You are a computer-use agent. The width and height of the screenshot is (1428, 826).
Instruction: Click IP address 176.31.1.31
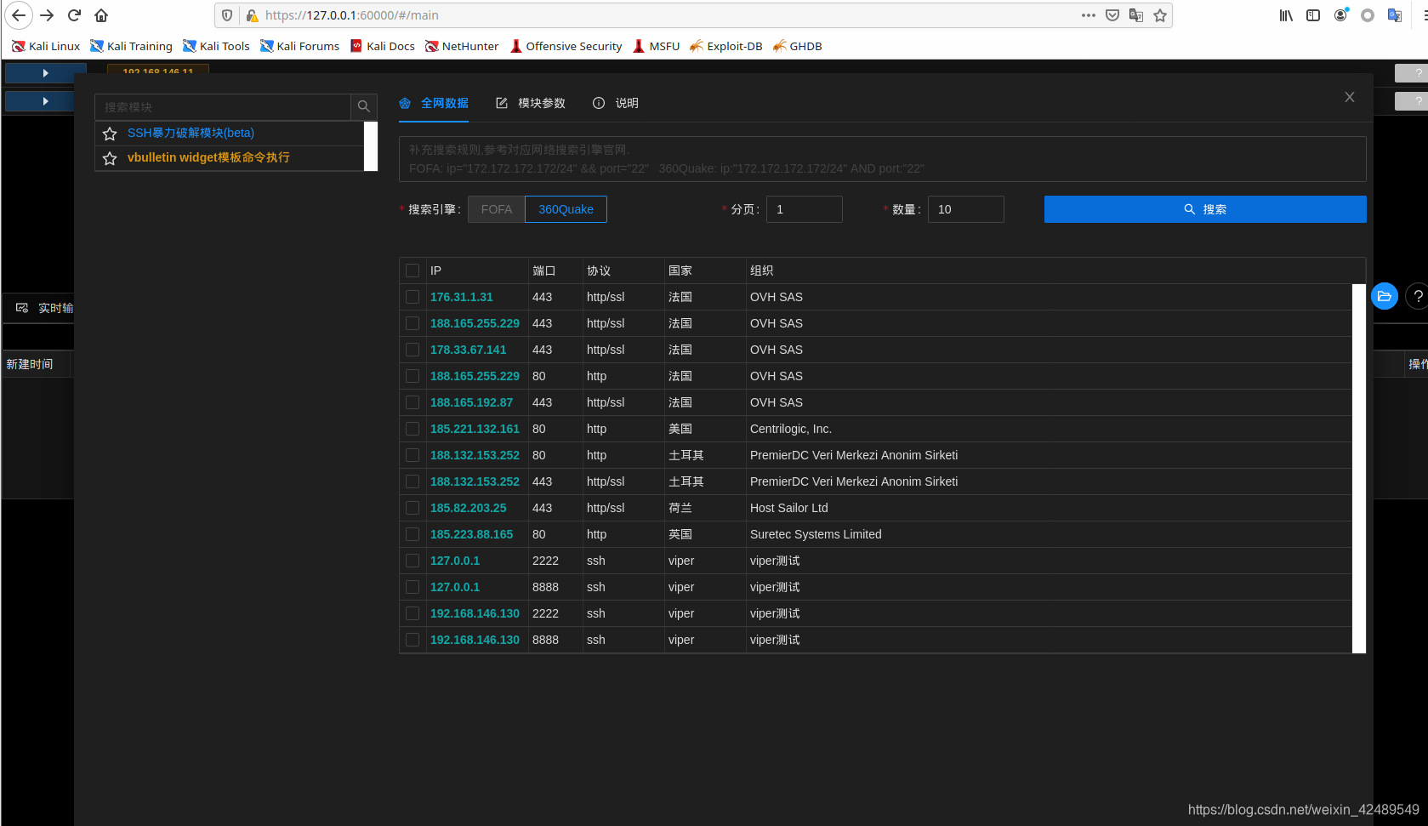(462, 297)
